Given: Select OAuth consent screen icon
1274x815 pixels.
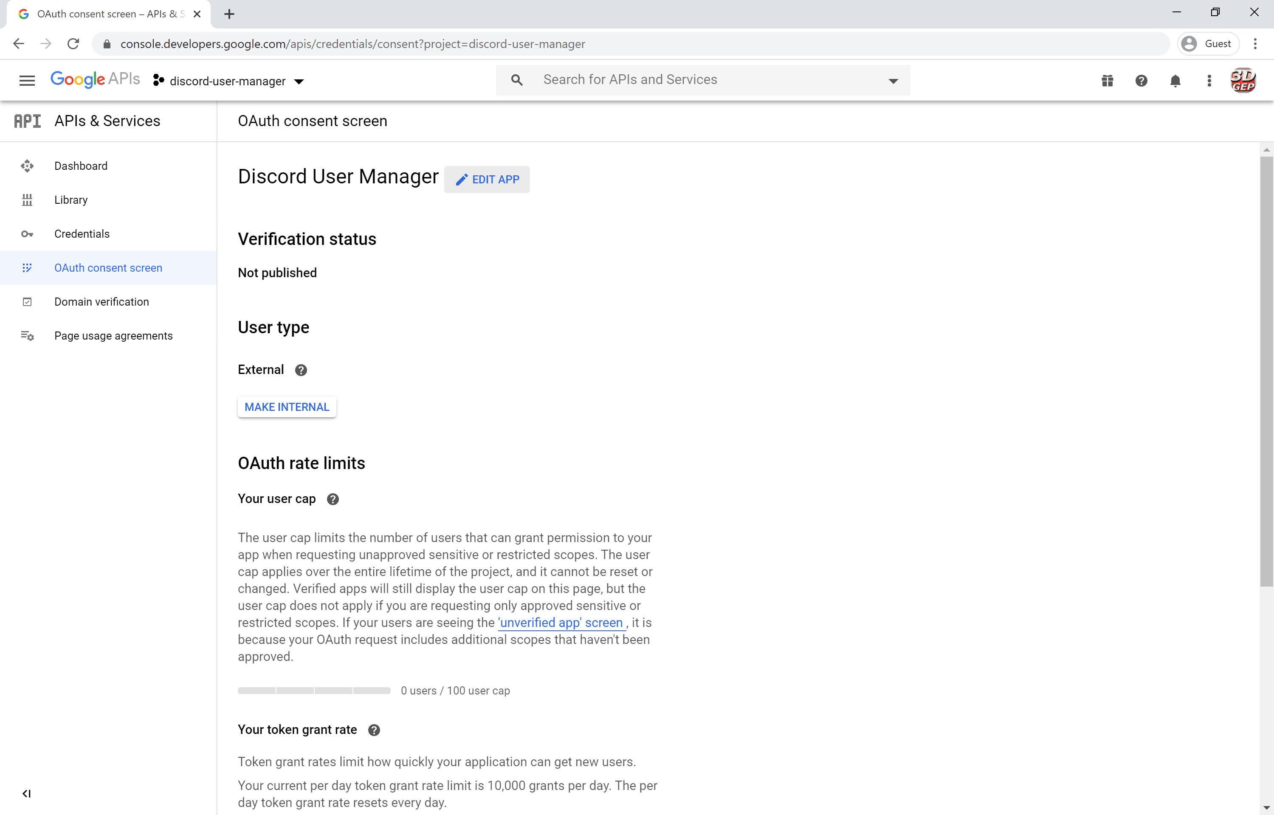Looking at the screenshot, I should coord(27,267).
